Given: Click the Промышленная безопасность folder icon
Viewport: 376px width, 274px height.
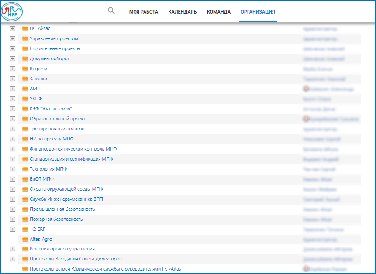Looking at the screenshot, I should coord(25,210).
